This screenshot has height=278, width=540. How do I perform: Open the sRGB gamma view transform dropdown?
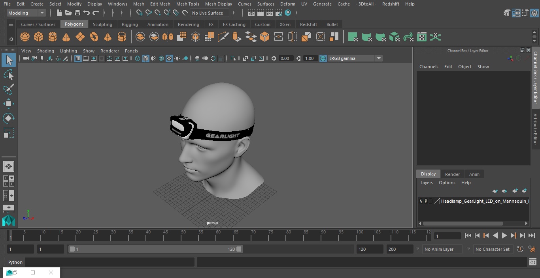click(355, 58)
